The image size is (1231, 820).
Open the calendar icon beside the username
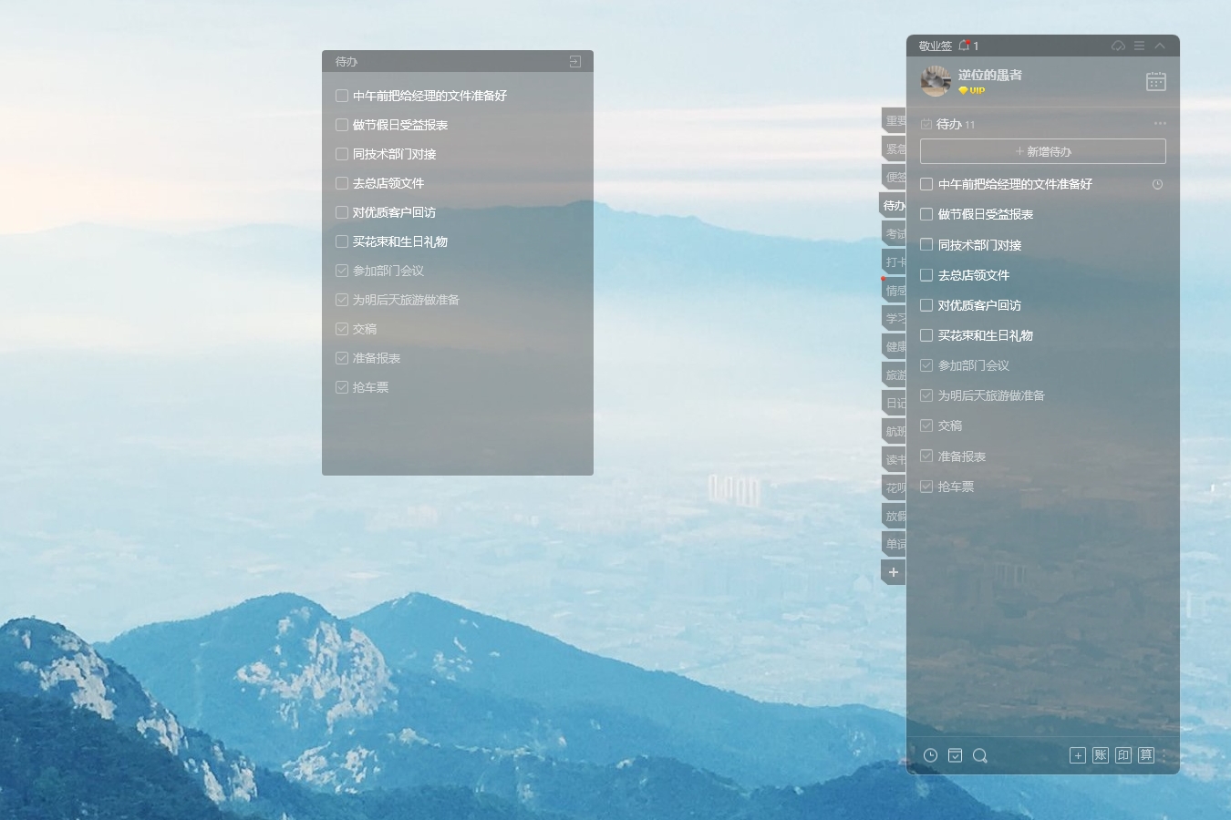pyautogui.click(x=1155, y=81)
